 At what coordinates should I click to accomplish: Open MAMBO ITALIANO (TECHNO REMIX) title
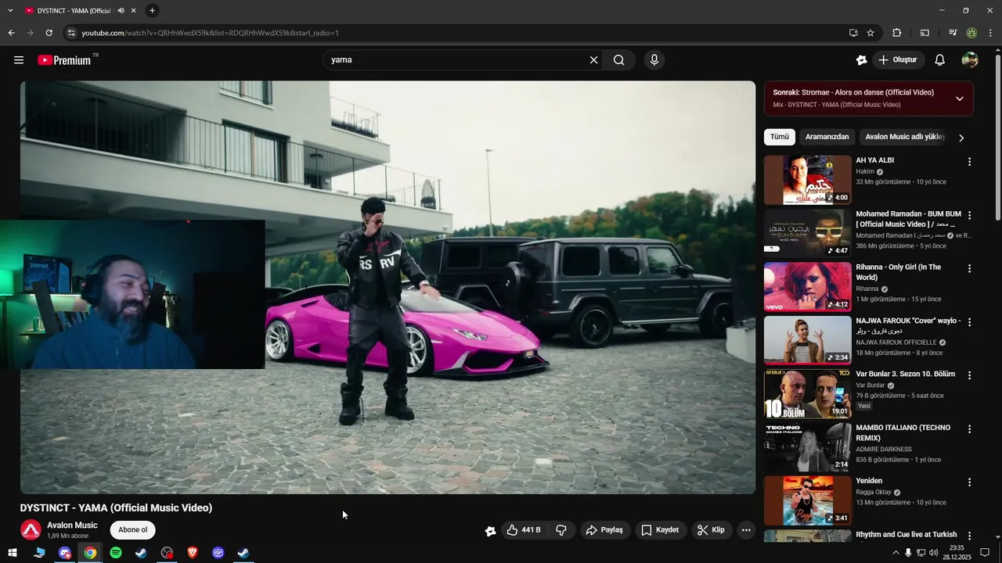(x=903, y=432)
